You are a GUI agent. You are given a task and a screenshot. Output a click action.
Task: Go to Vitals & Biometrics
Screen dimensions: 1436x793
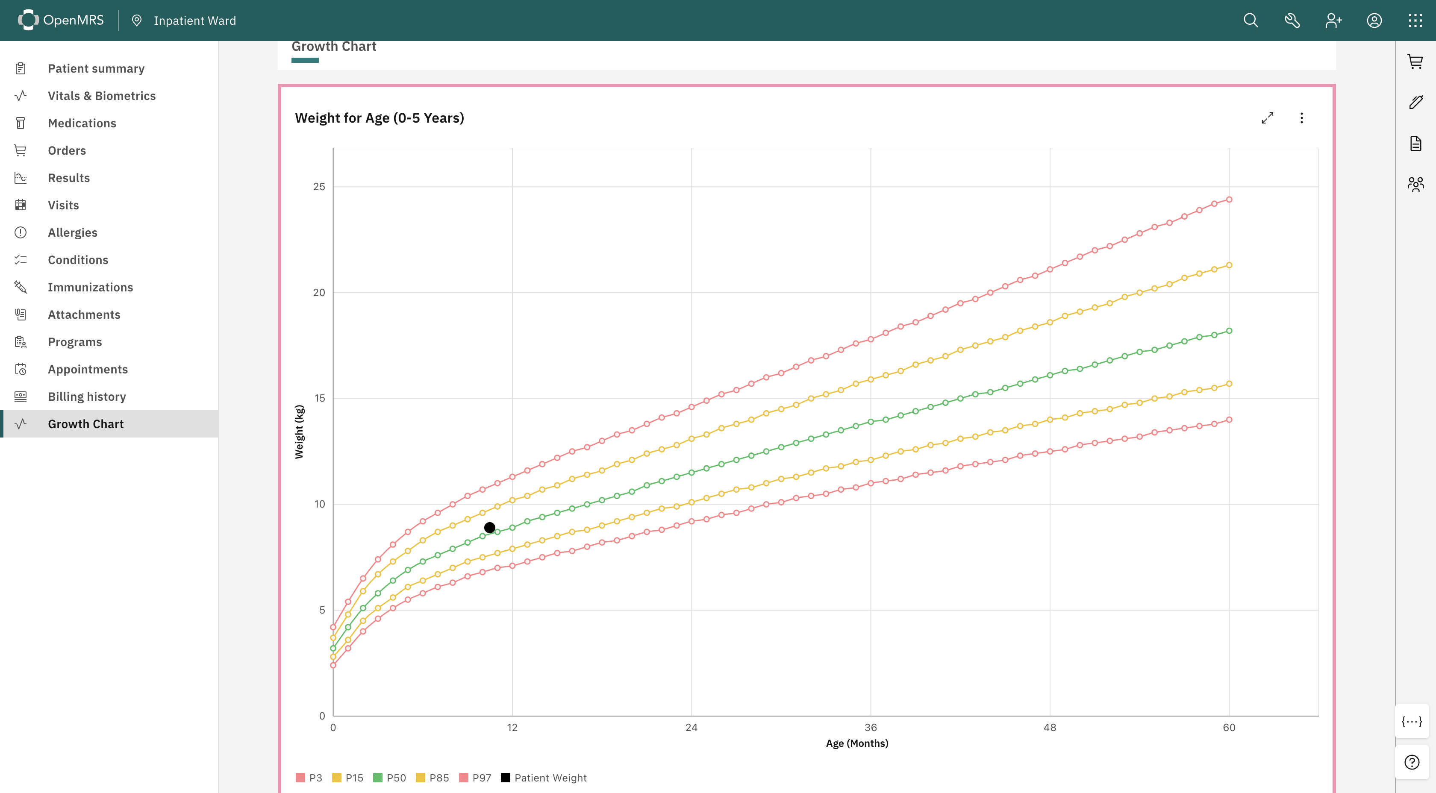point(101,96)
